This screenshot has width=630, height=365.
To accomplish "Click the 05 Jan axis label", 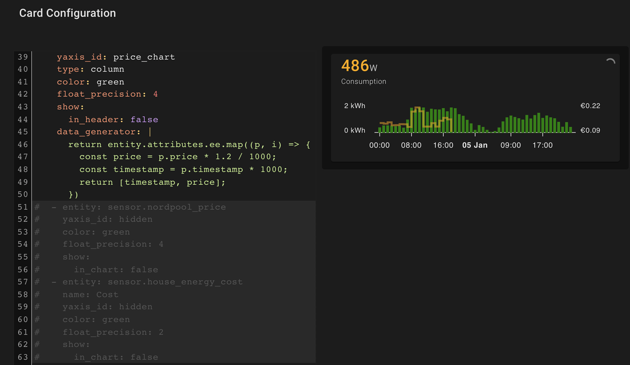I will pyautogui.click(x=475, y=145).
